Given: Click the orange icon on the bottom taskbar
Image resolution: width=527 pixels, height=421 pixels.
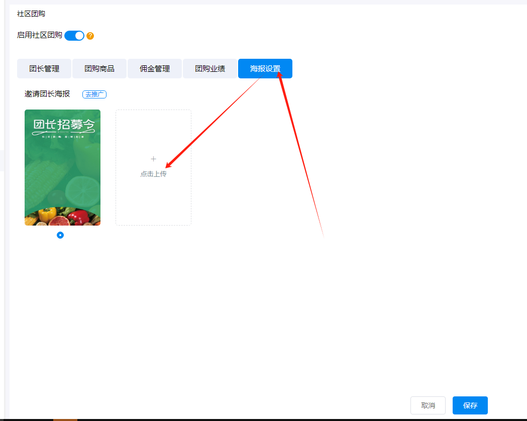Looking at the screenshot, I should point(65,419).
